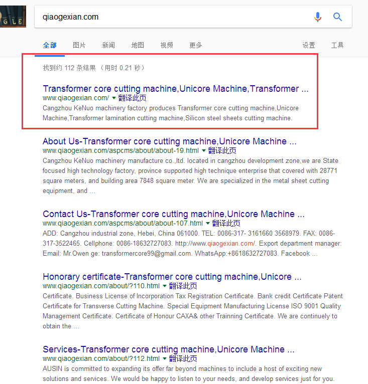Click snippet text 'AUSIN is committed to expanding'
Image resolution: width=368 pixels, height=384 pixels.
[x=92, y=369]
